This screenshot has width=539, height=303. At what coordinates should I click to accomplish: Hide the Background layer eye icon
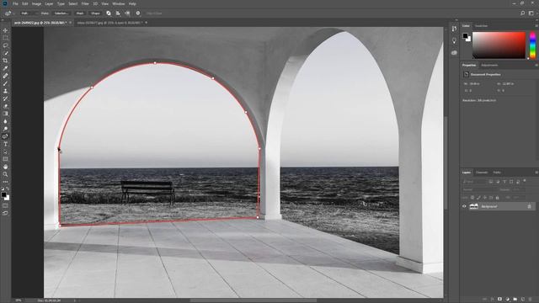click(464, 206)
